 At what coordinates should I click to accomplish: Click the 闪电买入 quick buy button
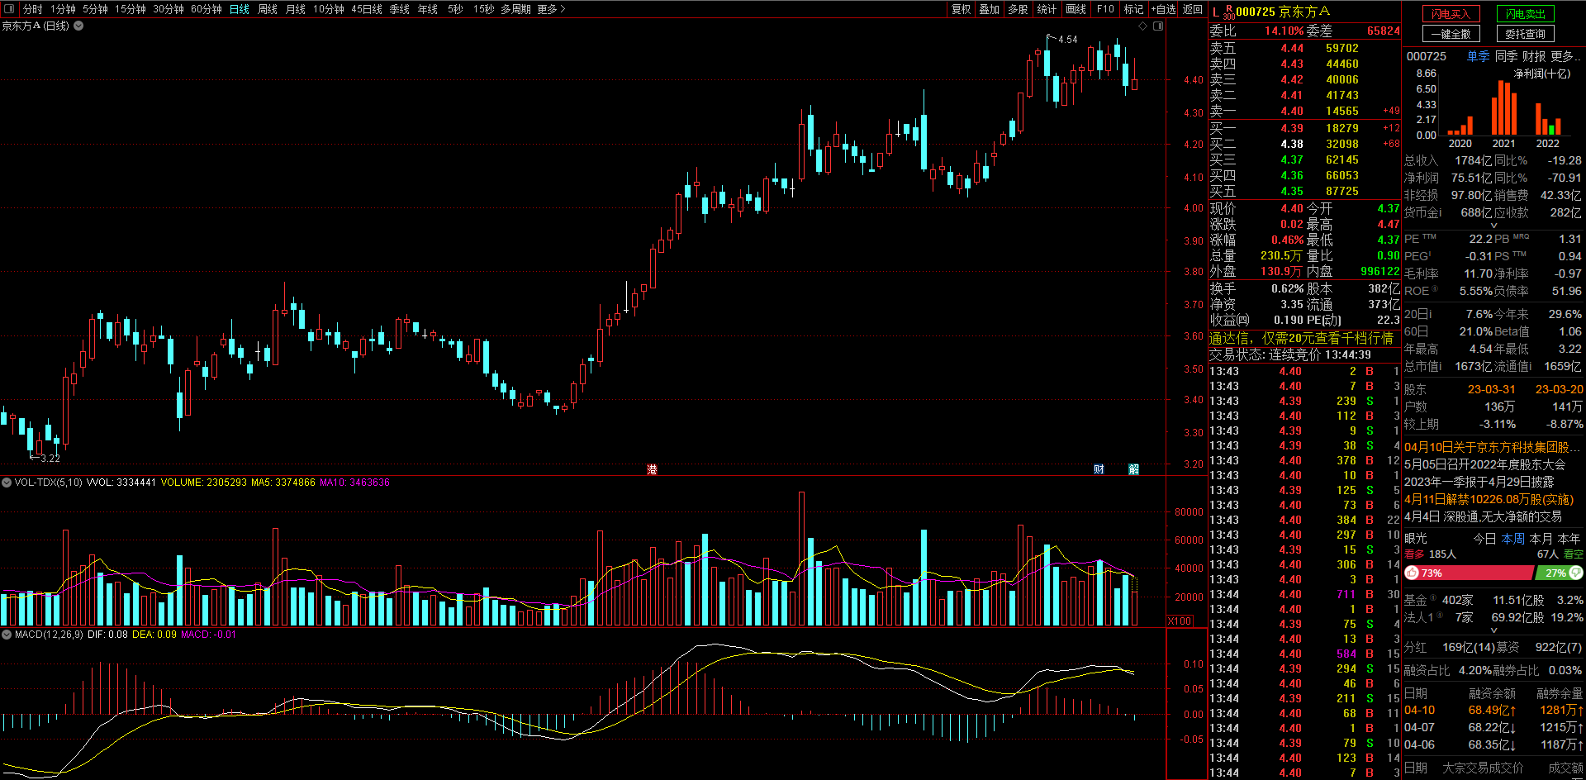pos(1451,14)
